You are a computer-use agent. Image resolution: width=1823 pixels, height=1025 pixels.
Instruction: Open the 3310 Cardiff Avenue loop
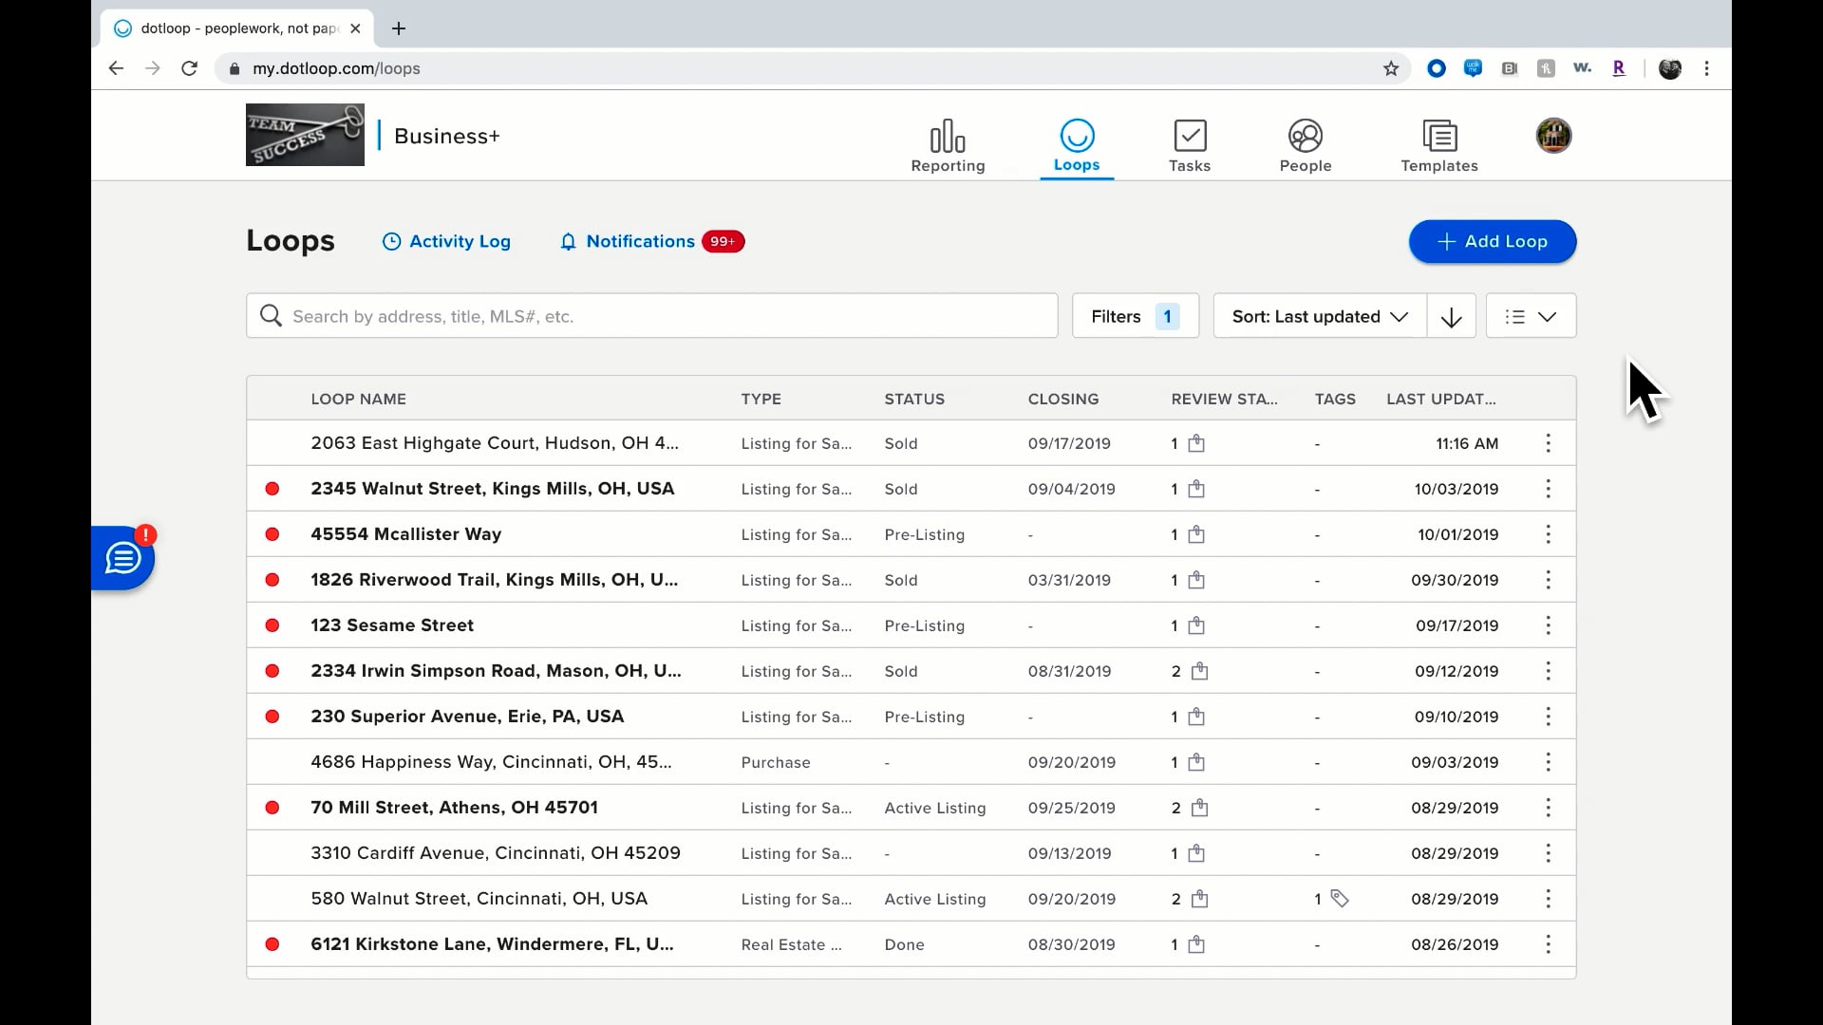click(496, 853)
